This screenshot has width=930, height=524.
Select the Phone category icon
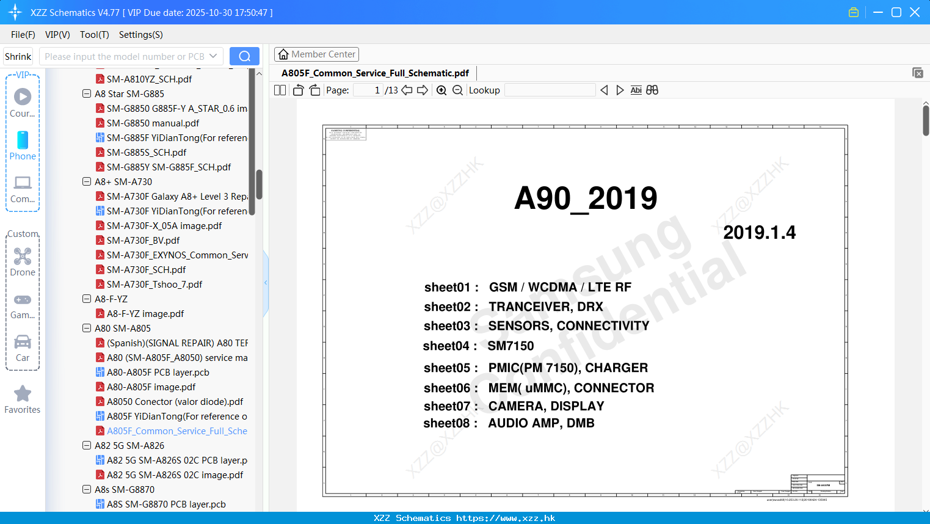click(23, 146)
